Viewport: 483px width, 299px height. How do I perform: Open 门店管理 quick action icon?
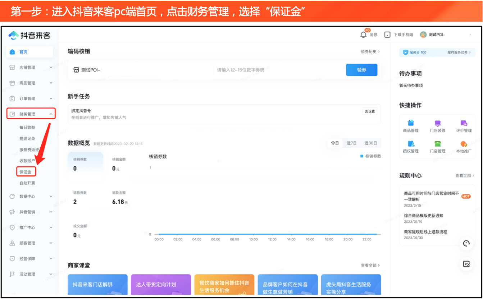pyautogui.click(x=438, y=144)
